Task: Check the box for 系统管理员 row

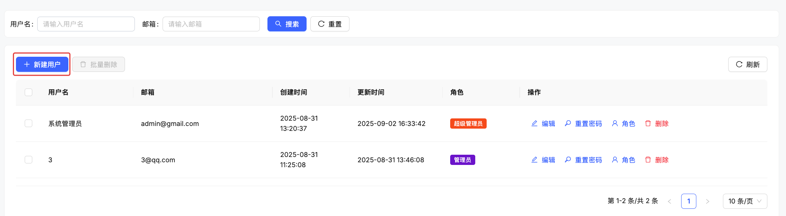Action: 28,123
